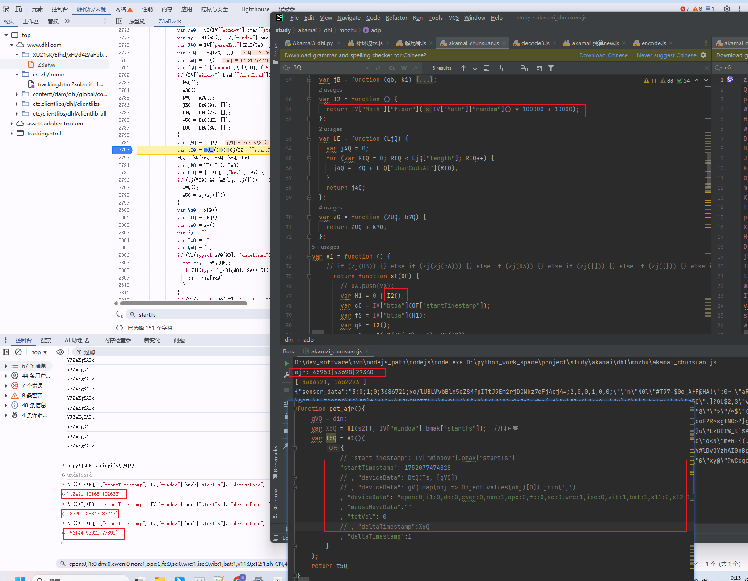This screenshot has height=581, width=748.
Task: Click the DevTools warnings count badge
Action: [697, 9]
